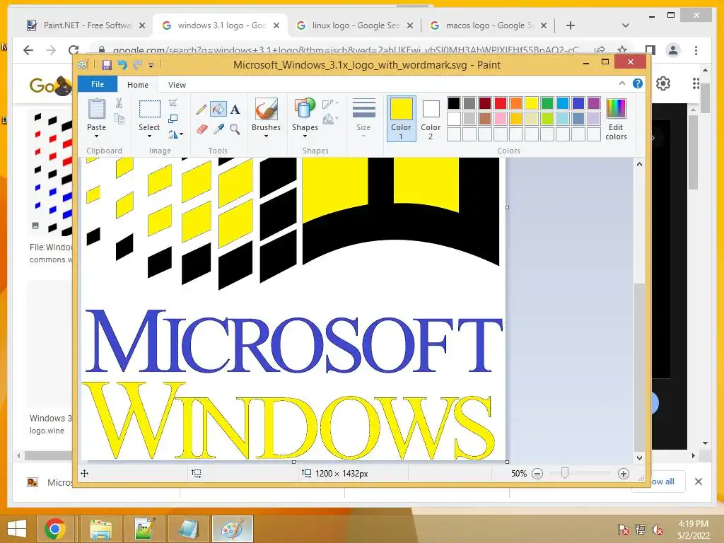The width and height of the screenshot is (724, 543).
Task: Activate Color 2 selector
Action: (x=431, y=119)
